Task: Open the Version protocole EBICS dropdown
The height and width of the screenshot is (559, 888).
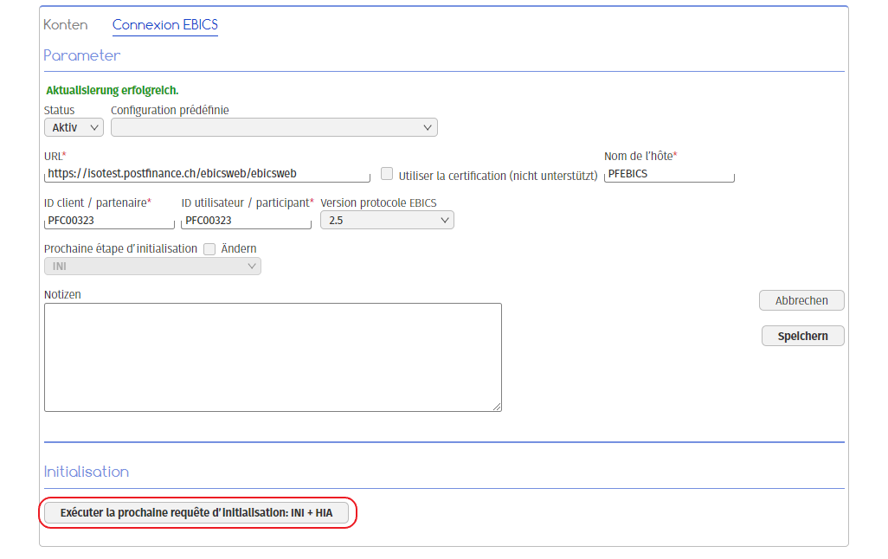Action: 388,221
